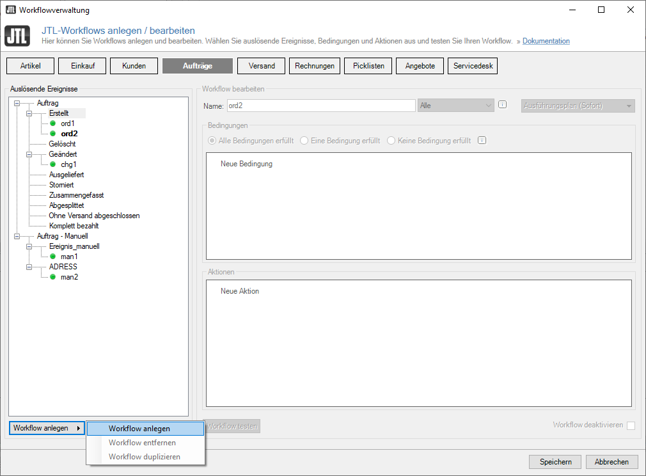The image size is (646, 476).
Task: Click the green status dot of chg1
Action: click(x=52, y=164)
